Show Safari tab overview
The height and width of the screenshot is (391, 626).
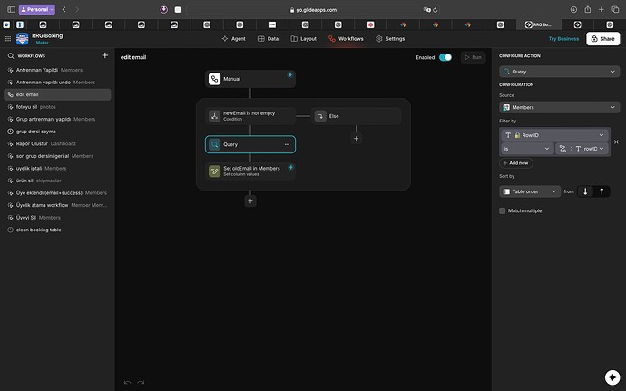pos(615,9)
